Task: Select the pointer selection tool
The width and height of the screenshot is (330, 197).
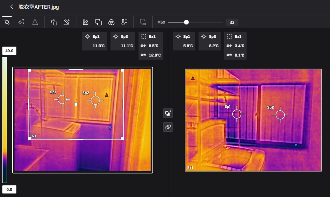Action: (7, 22)
